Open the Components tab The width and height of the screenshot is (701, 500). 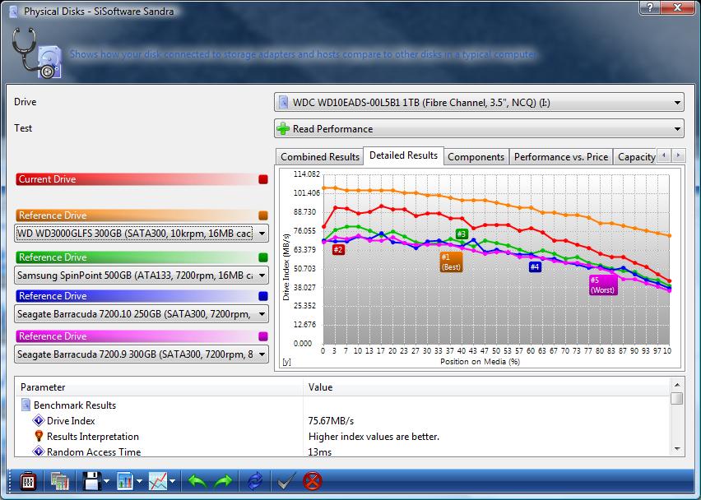476,157
